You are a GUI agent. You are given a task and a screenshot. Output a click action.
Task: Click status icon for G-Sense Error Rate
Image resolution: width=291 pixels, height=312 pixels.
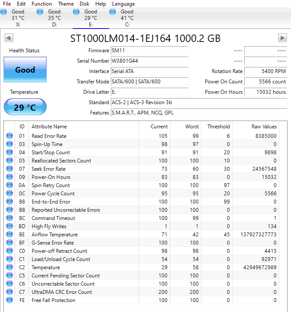[10, 242]
